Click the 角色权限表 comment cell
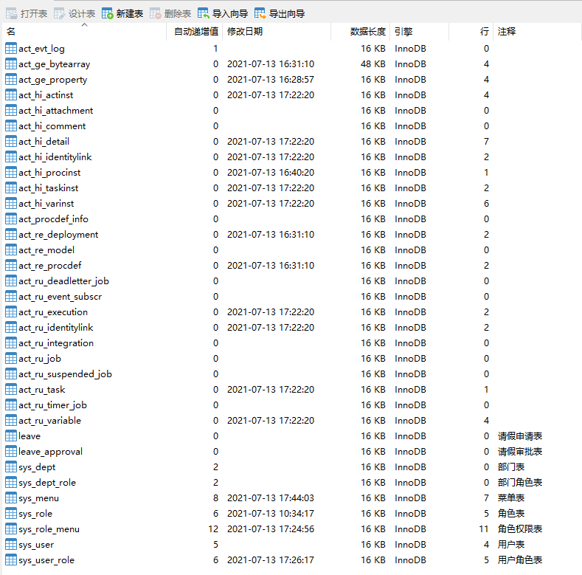The image size is (582, 575). [x=520, y=529]
